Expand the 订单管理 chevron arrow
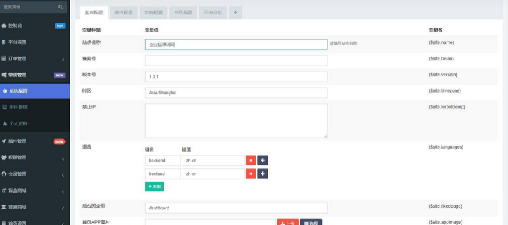The width and height of the screenshot is (508, 225). click(x=63, y=60)
